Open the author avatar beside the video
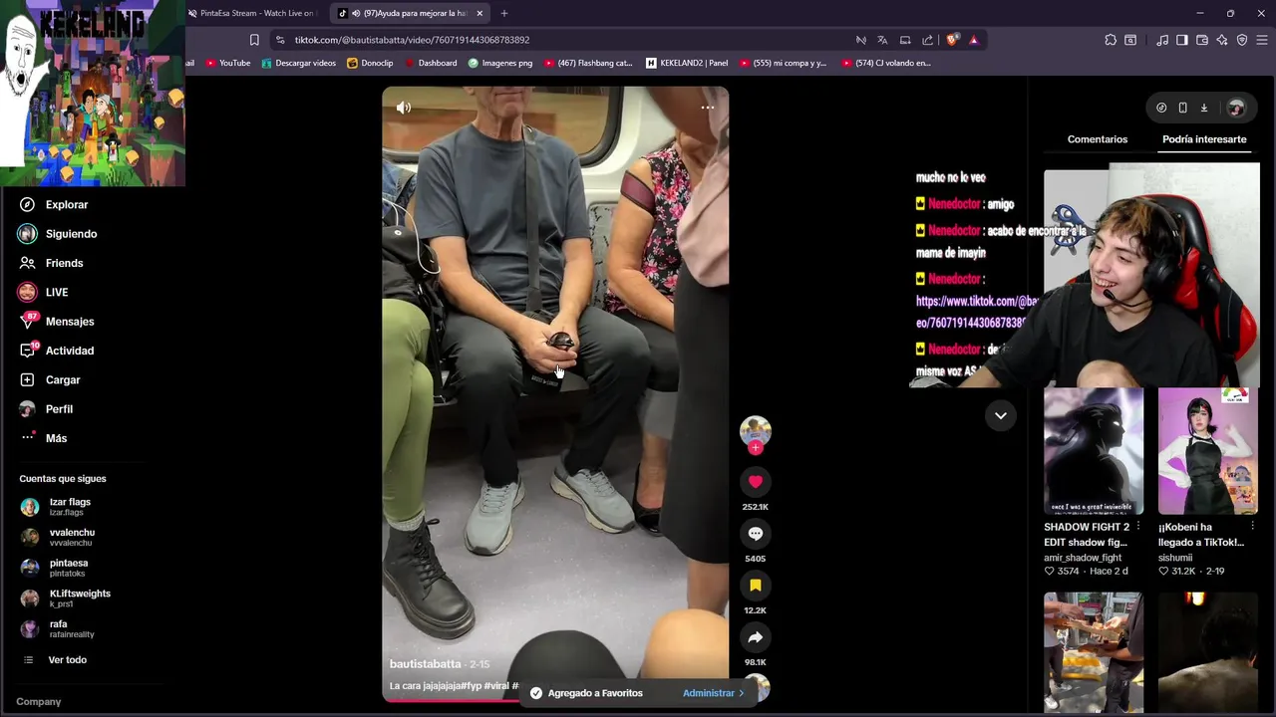Image resolution: width=1276 pixels, height=717 pixels. click(x=755, y=430)
